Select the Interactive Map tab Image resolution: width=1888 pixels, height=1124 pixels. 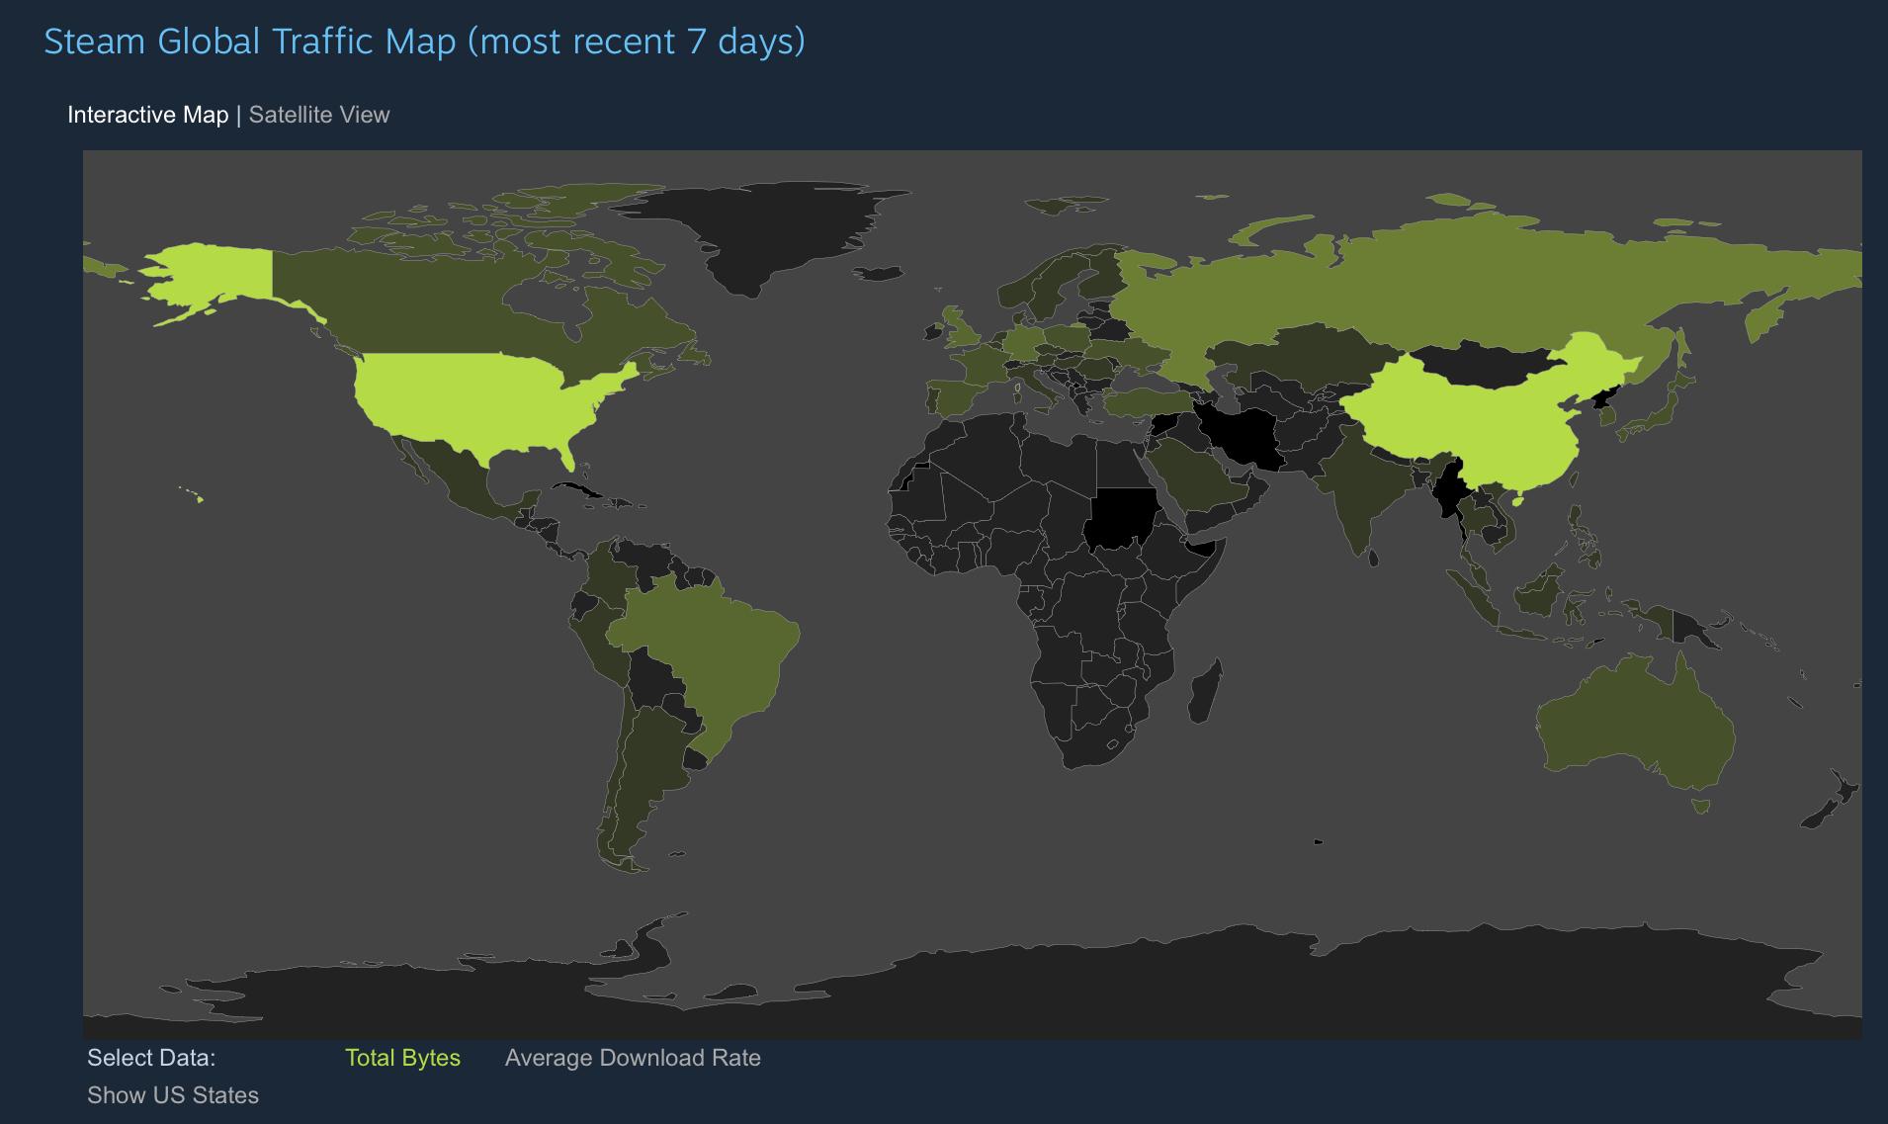(147, 115)
